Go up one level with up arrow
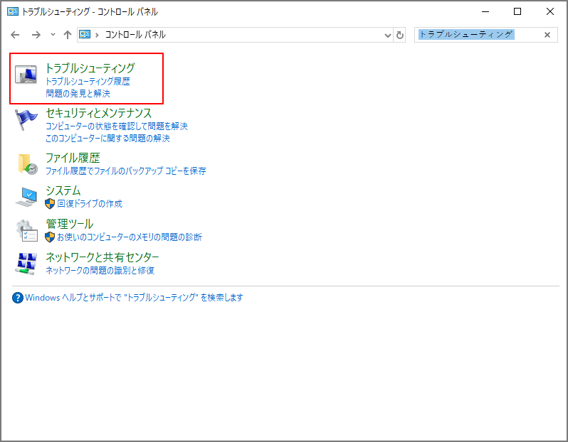The image size is (568, 442). [x=68, y=35]
